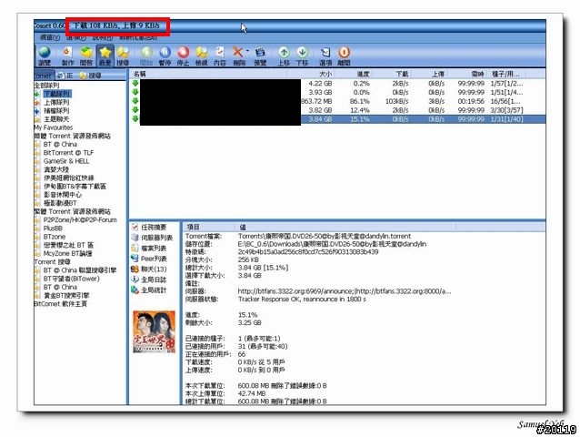Image resolution: width=580 pixels, height=437 pixels.
Task: Select the 4.22 GB task row
Action: coord(337,84)
